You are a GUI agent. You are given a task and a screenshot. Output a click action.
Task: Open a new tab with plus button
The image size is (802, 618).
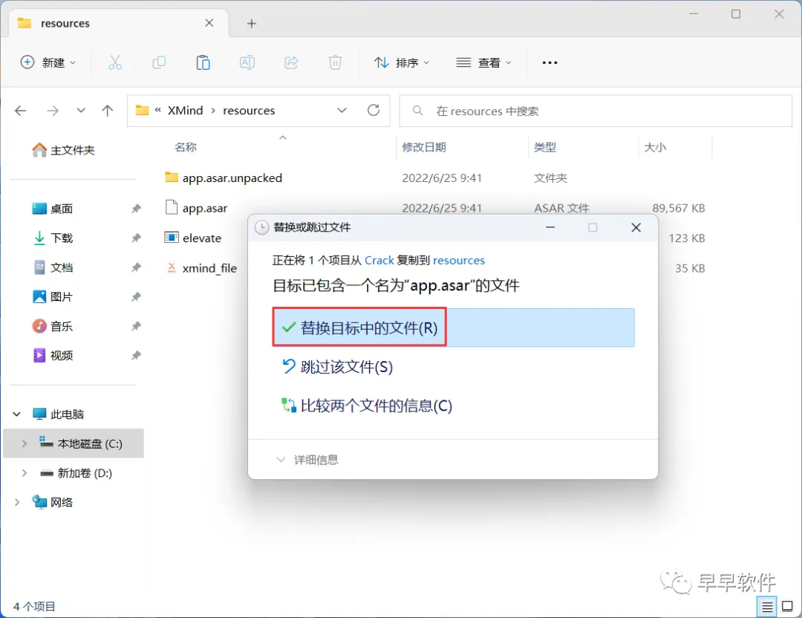pyautogui.click(x=251, y=24)
